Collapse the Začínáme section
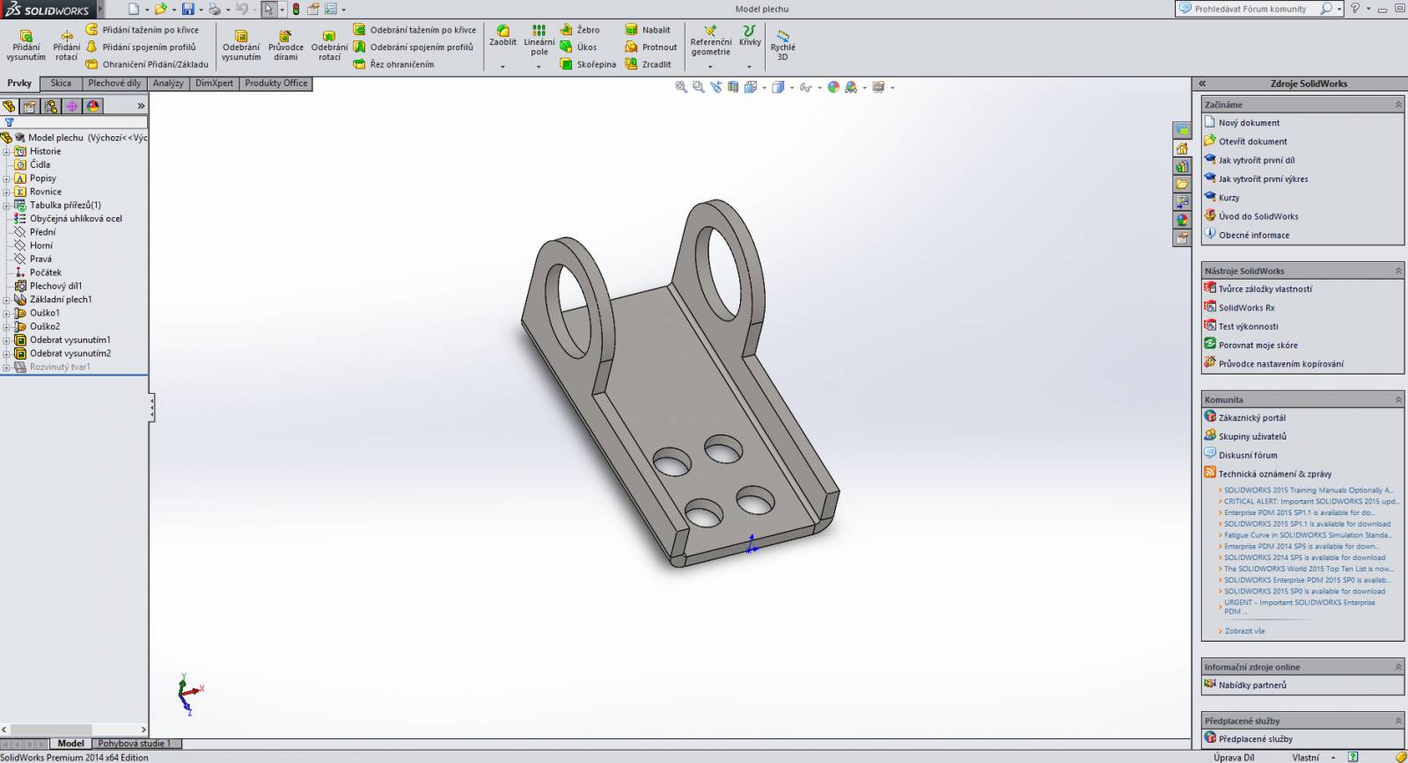This screenshot has height=763, width=1408. [x=1397, y=105]
